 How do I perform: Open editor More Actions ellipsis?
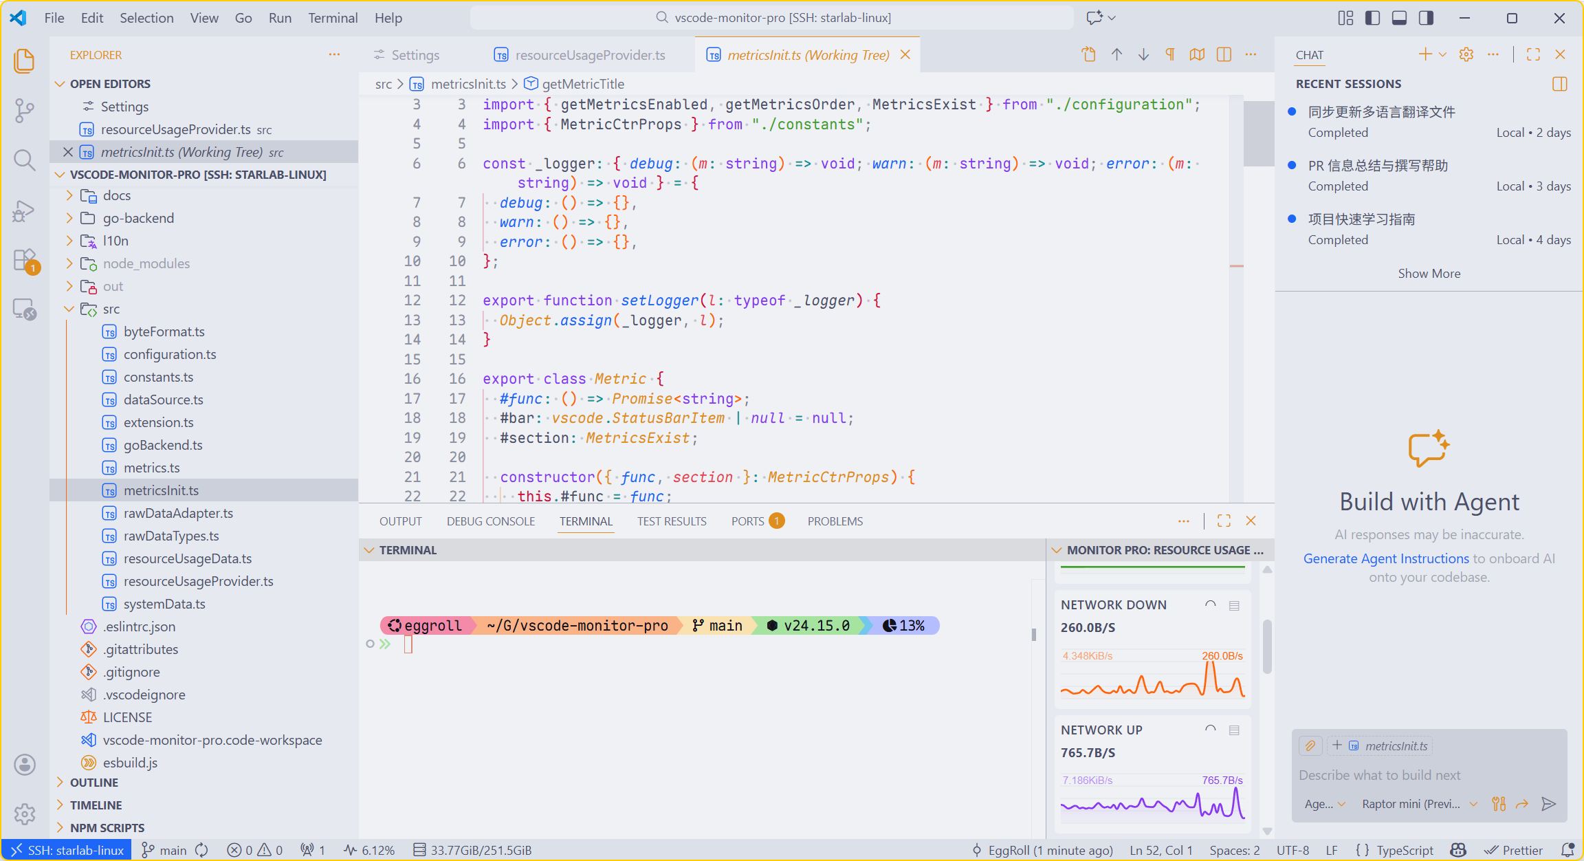coord(1251,55)
